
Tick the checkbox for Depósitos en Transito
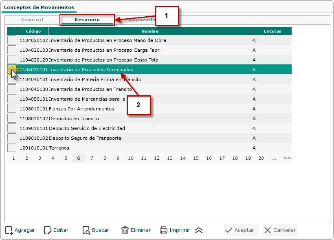coord(12,118)
